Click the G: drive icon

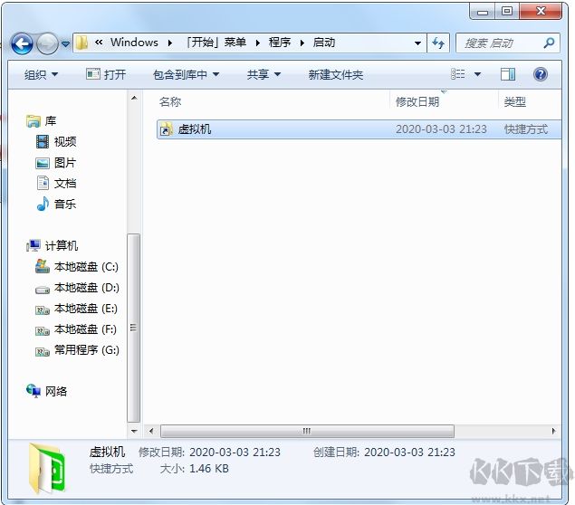tap(43, 353)
